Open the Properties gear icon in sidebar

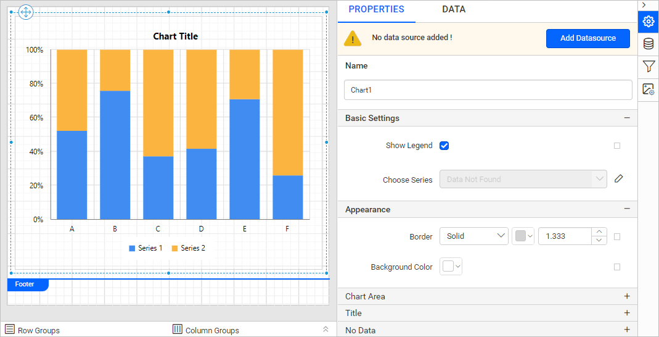[x=648, y=22]
